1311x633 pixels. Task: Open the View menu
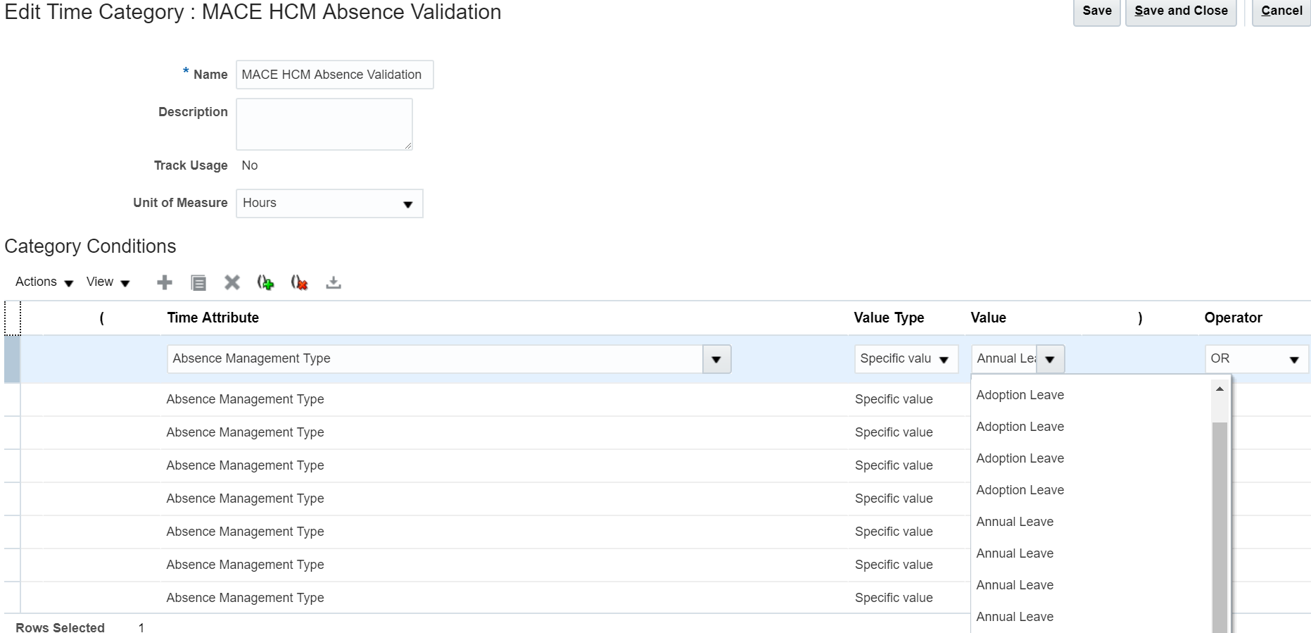[x=108, y=282]
